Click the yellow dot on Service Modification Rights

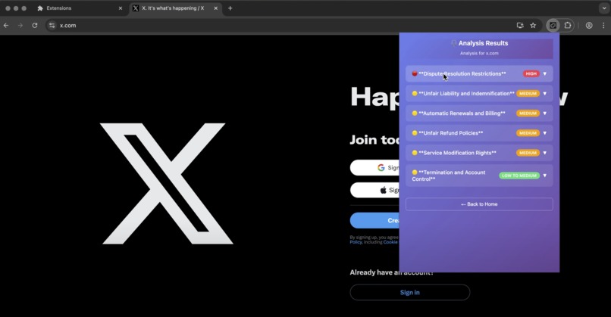click(415, 153)
